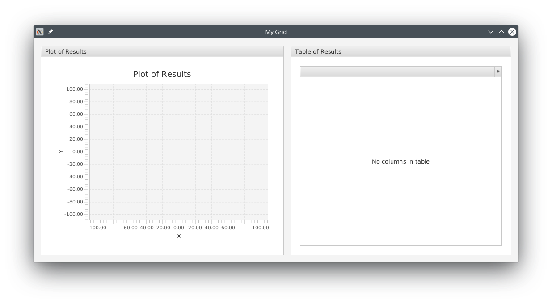Maximize the My Grid window
The width and height of the screenshot is (552, 304).
coord(501,32)
